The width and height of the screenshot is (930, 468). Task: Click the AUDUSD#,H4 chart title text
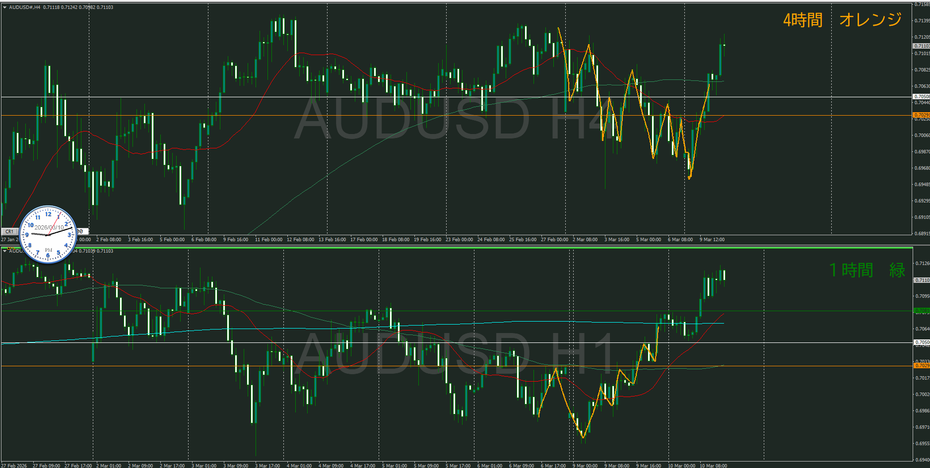[25, 7]
